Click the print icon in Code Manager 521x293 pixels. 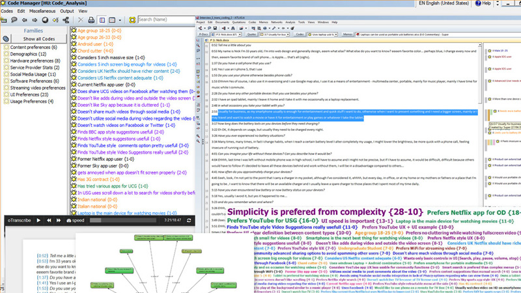(x=91, y=20)
